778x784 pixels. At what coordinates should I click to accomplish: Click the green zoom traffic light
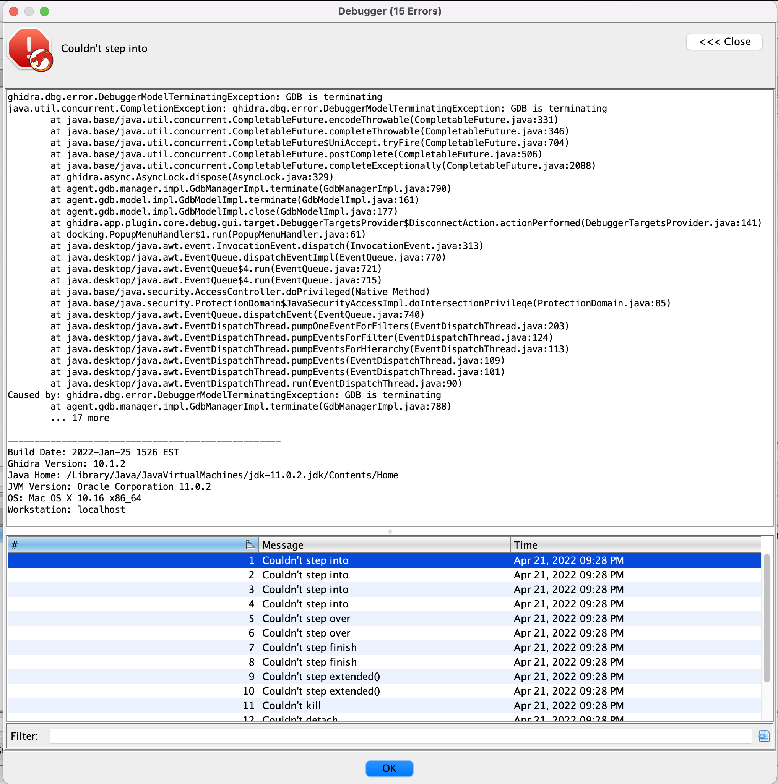pos(45,11)
